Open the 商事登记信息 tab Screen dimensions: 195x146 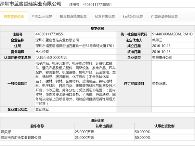tap(14, 17)
